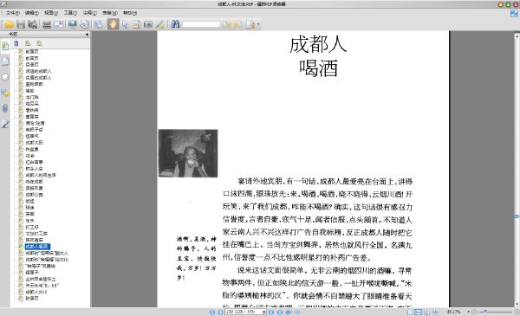Open the 编辑 (Edit) menu
This screenshot has height=316, width=520.
coord(31,13)
